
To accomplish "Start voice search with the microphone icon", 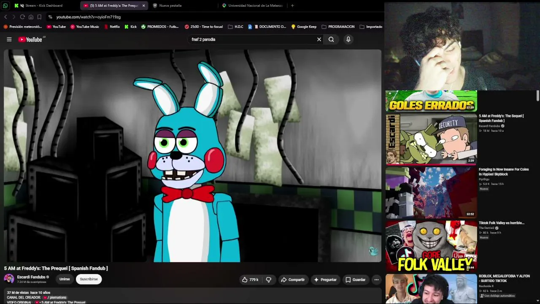I will 348,39.
